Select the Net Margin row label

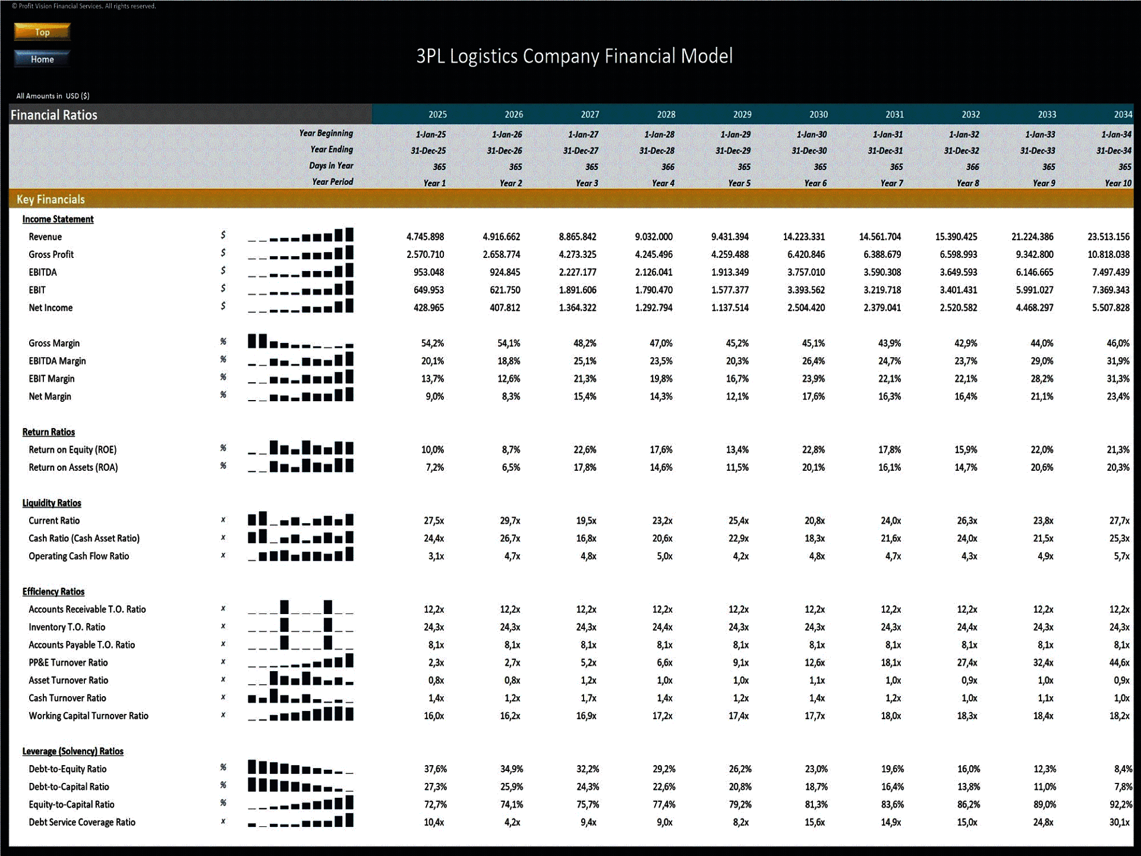50,396
